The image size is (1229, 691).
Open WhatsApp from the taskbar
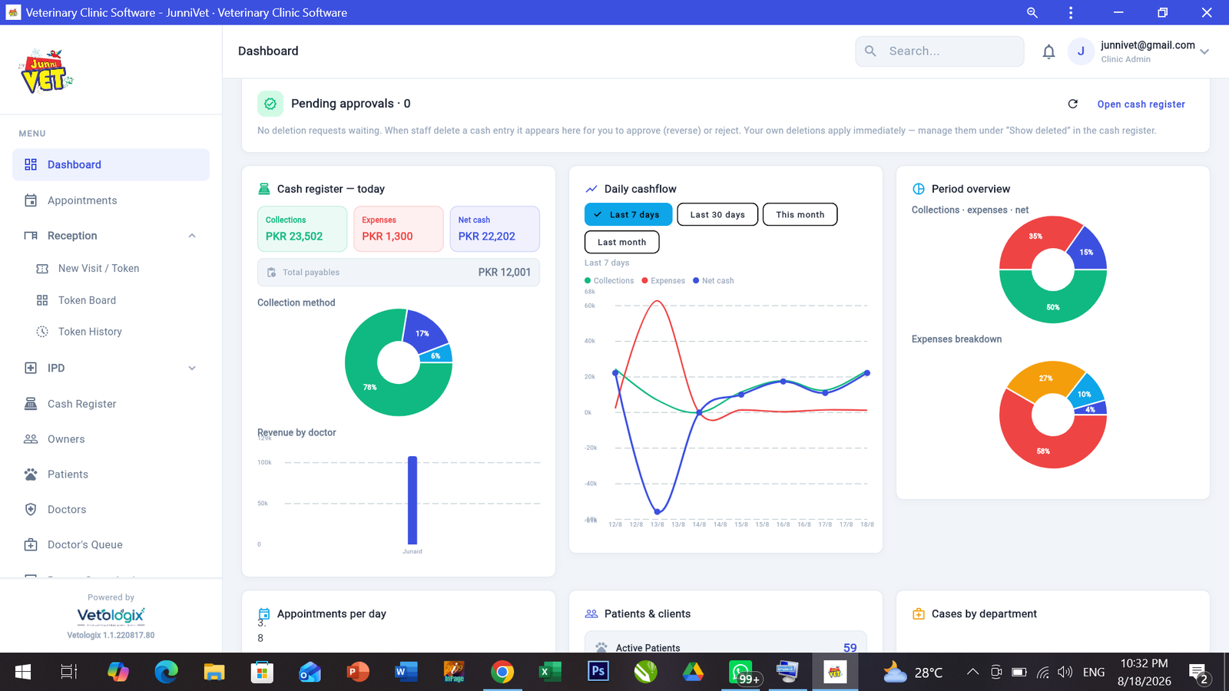(742, 673)
